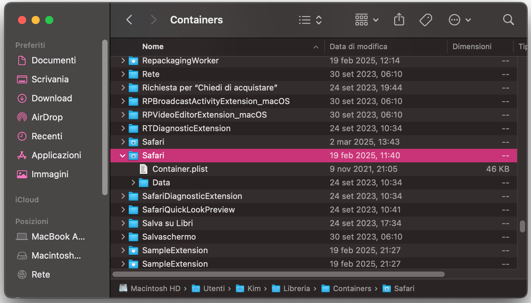Viewport: 531px width, 303px height.
Task: Collapse the highlighted Safari folder
Action: 123,156
